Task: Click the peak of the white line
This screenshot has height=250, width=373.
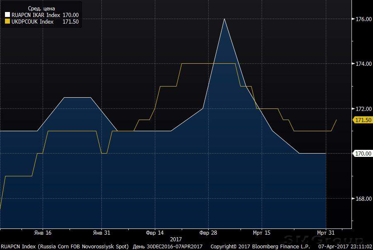Action: pos(224,19)
